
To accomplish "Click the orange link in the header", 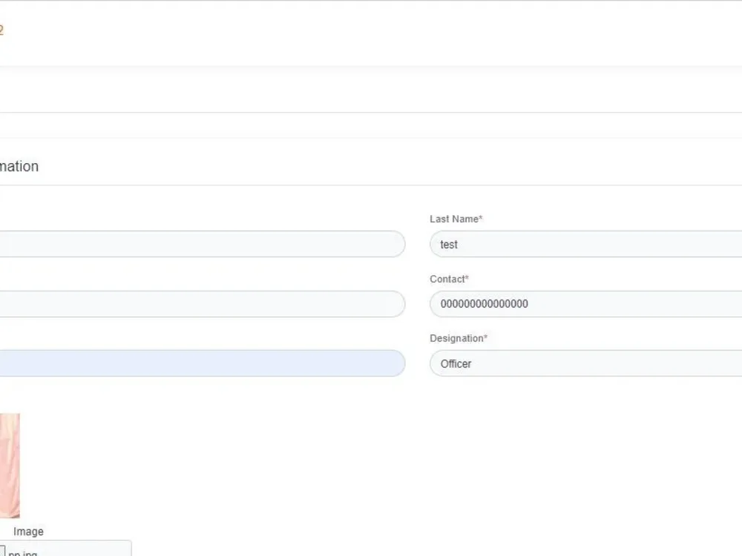I will (1, 30).
